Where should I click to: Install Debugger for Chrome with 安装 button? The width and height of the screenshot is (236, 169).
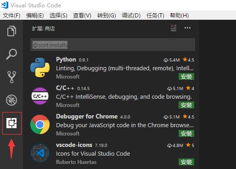(186, 134)
